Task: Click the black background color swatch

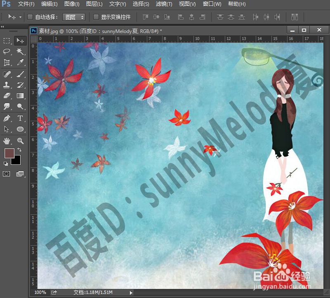Action: [x=18, y=162]
